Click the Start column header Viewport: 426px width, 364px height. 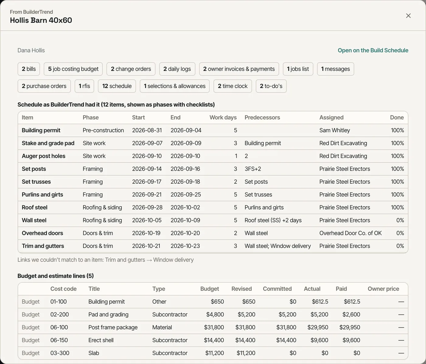(138, 118)
